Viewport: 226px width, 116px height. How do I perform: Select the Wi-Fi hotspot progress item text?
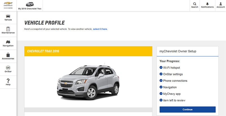(171, 68)
